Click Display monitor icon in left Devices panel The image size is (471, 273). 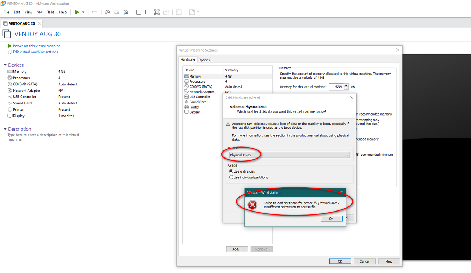[x=10, y=116]
